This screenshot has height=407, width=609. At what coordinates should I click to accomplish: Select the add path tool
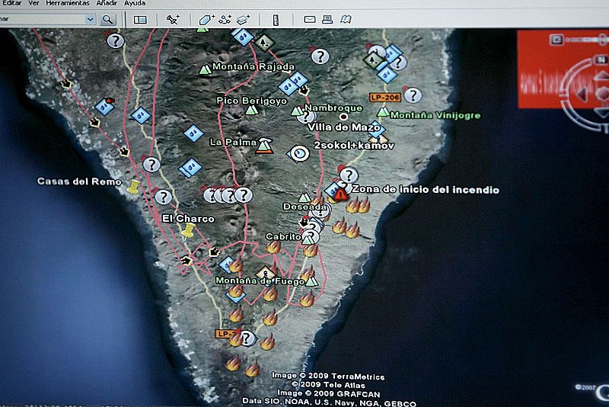pyautogui.click(x=225, y=20)
